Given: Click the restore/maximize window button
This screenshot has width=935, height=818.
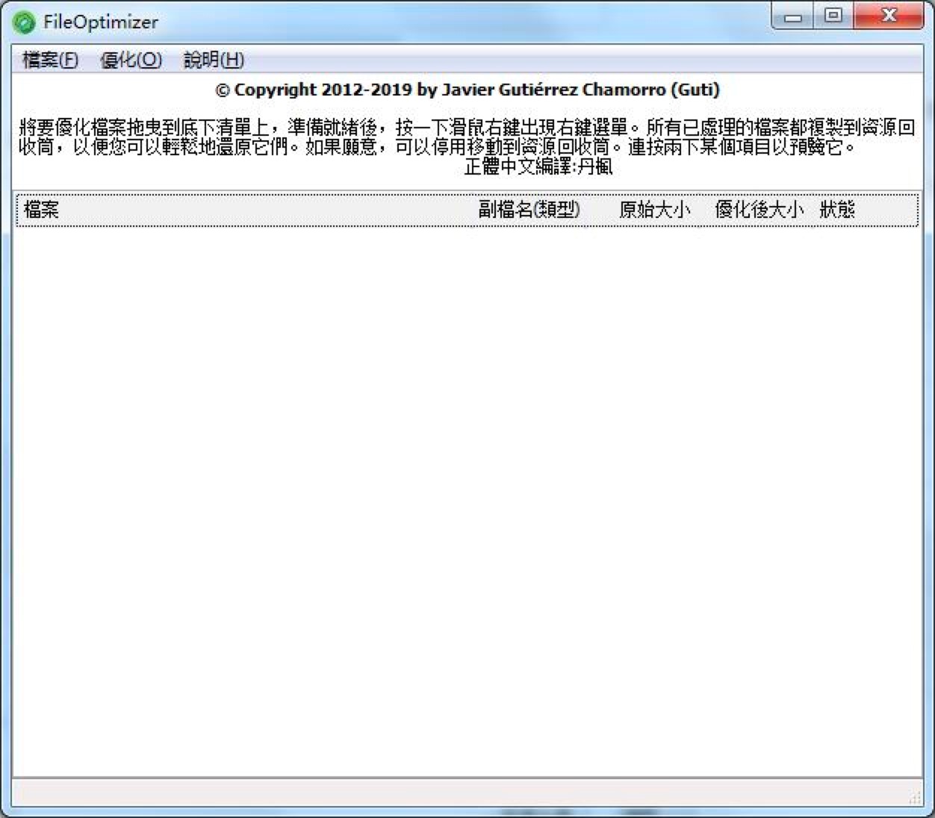Looking at the screenshot, I should coord(833,15).
